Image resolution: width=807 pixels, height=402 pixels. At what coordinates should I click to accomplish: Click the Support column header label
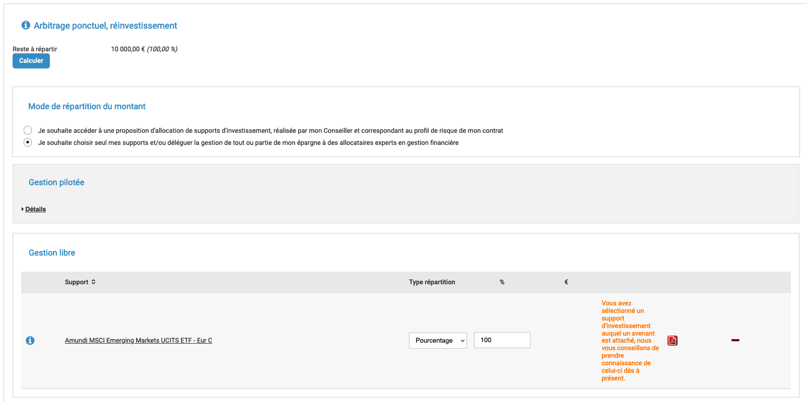(77, 282)
